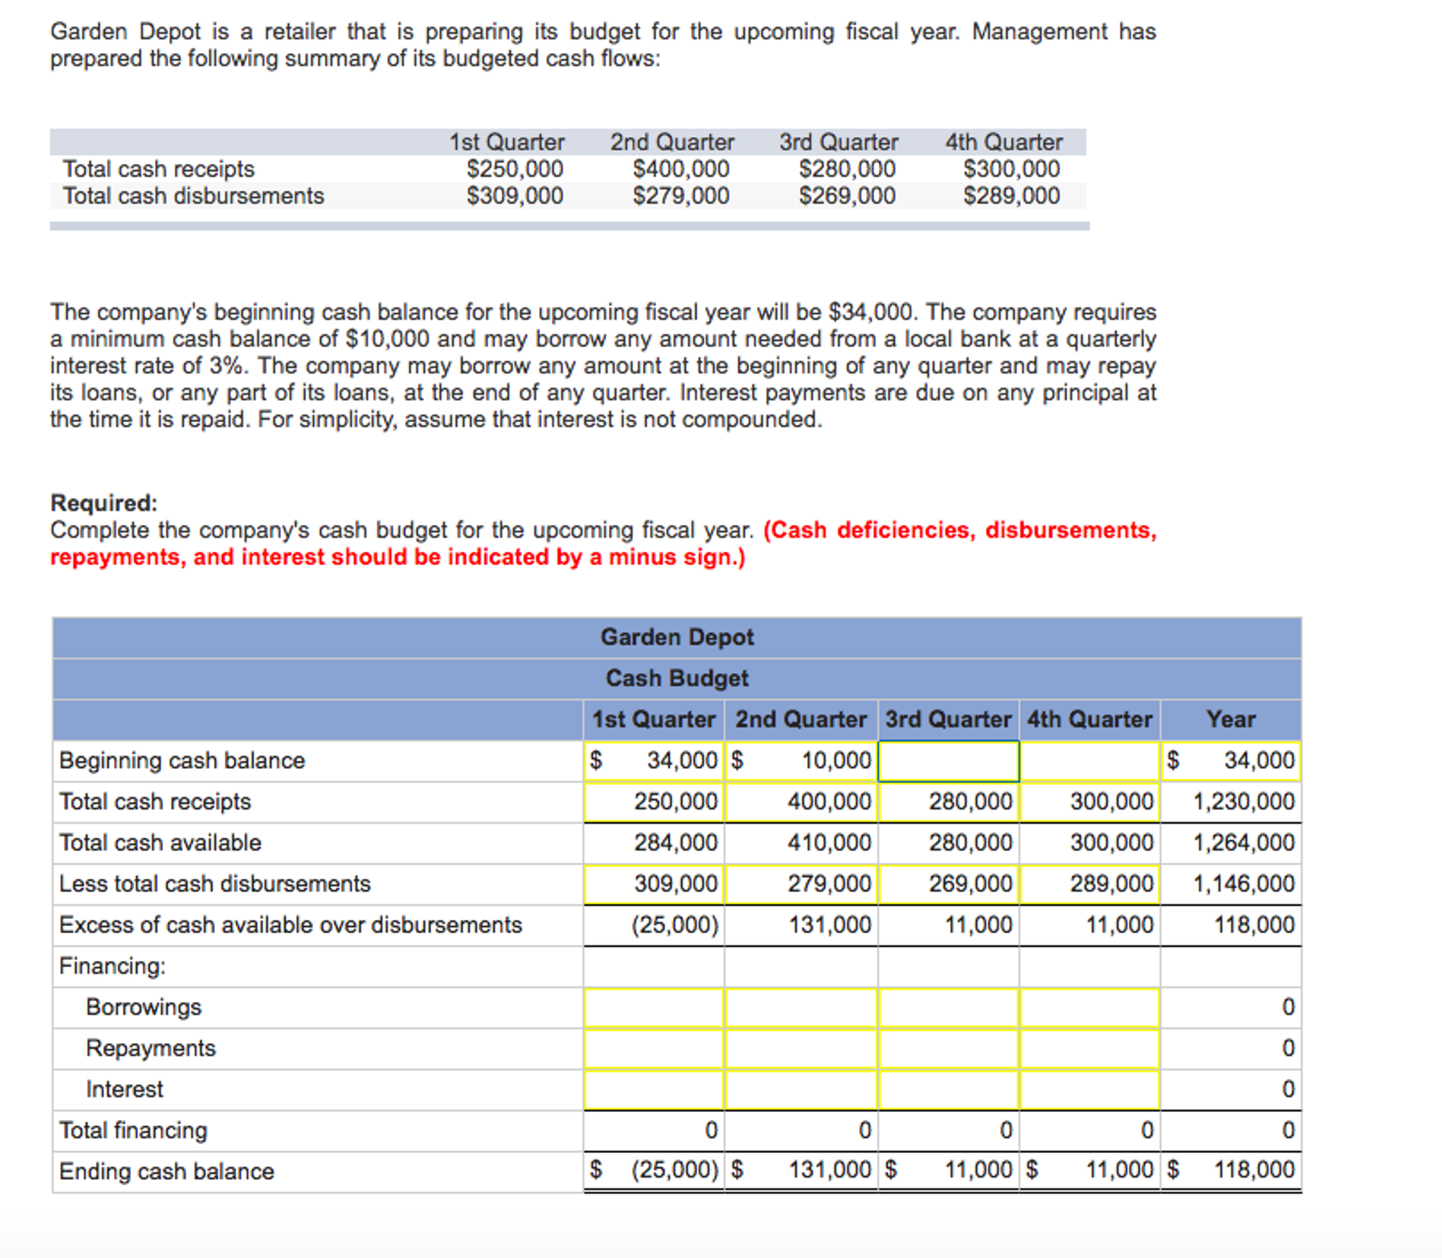The height and width of the screenshot is (1258, 1442).
Task: Click 3rd Quarter ending cash balance 11,000
Action: 979,1170
